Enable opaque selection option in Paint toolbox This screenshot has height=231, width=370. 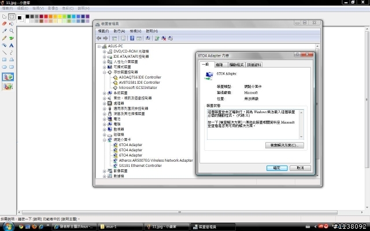8,77
